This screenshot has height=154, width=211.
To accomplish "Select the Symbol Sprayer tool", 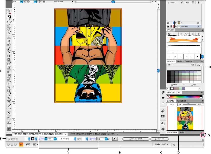I will 9,68.
